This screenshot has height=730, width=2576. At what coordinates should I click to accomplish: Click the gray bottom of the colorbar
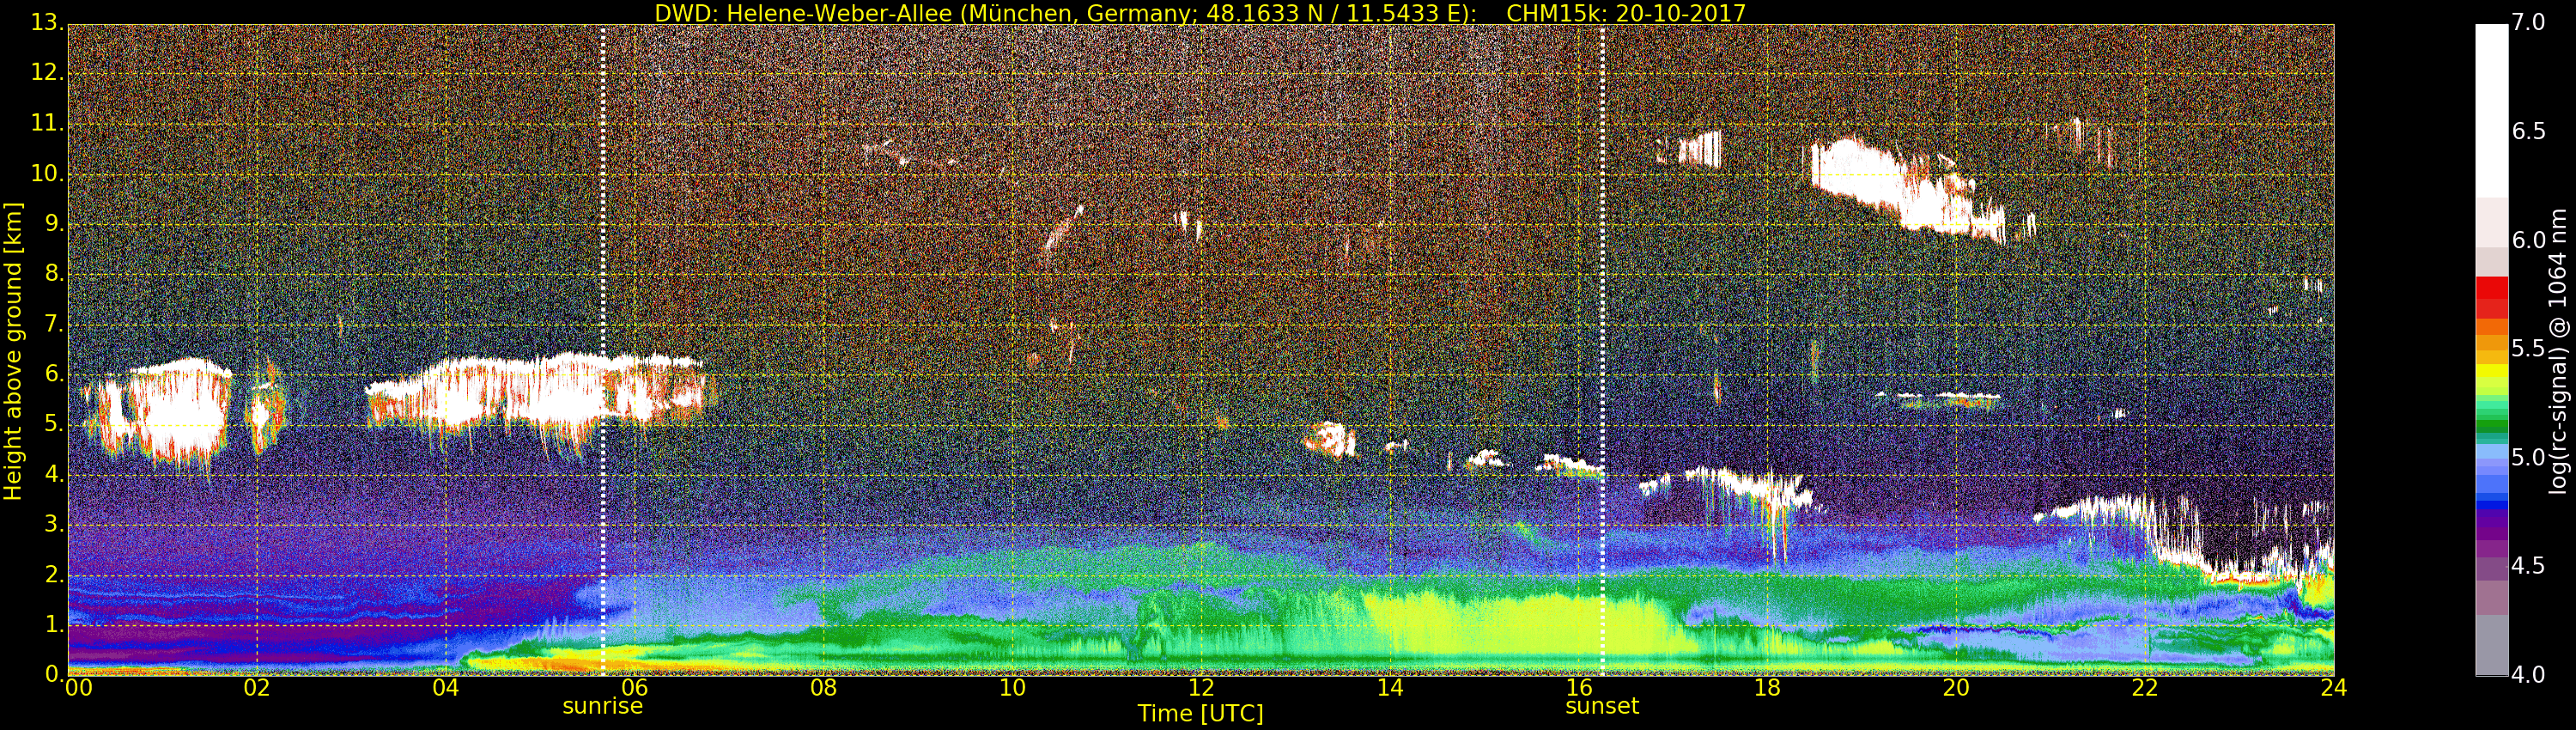(2491, 645)
